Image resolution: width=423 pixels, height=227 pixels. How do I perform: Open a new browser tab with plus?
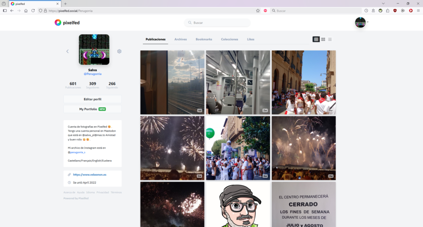coord(65,4)
